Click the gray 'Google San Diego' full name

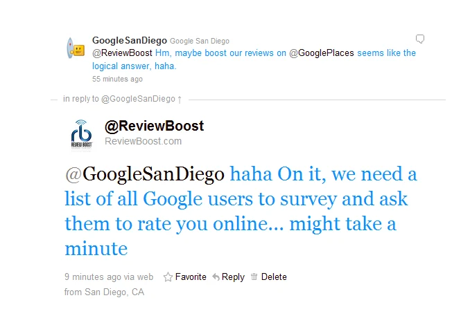(x=200, y=41)
